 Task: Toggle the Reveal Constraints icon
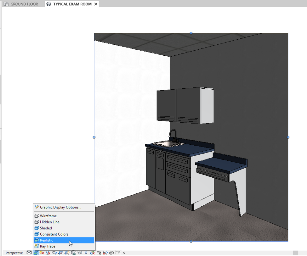[x=118, y=253]
